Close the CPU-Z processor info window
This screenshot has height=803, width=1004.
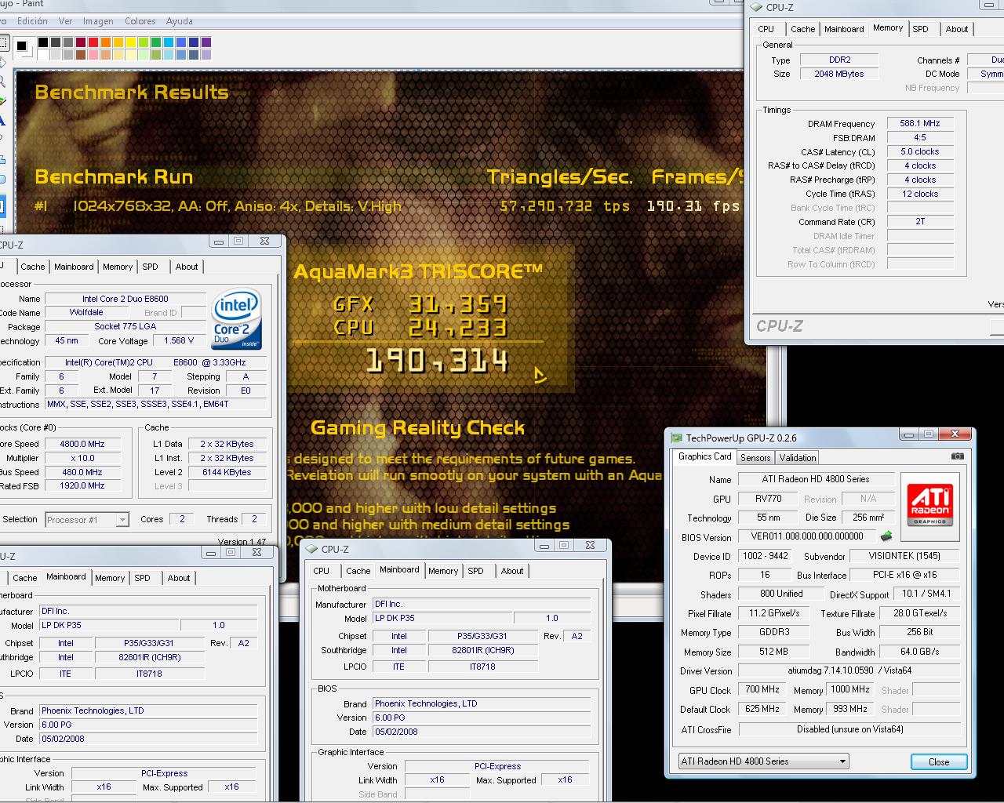[x=264, y=242]
